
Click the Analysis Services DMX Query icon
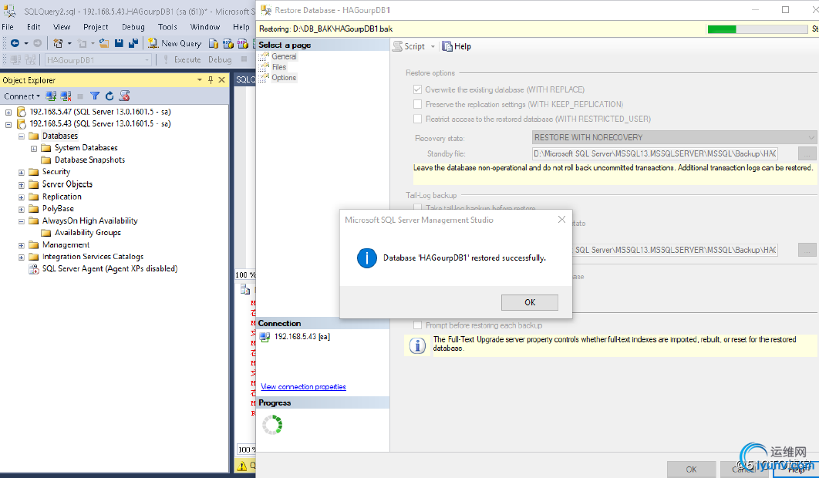pos(242,43)
